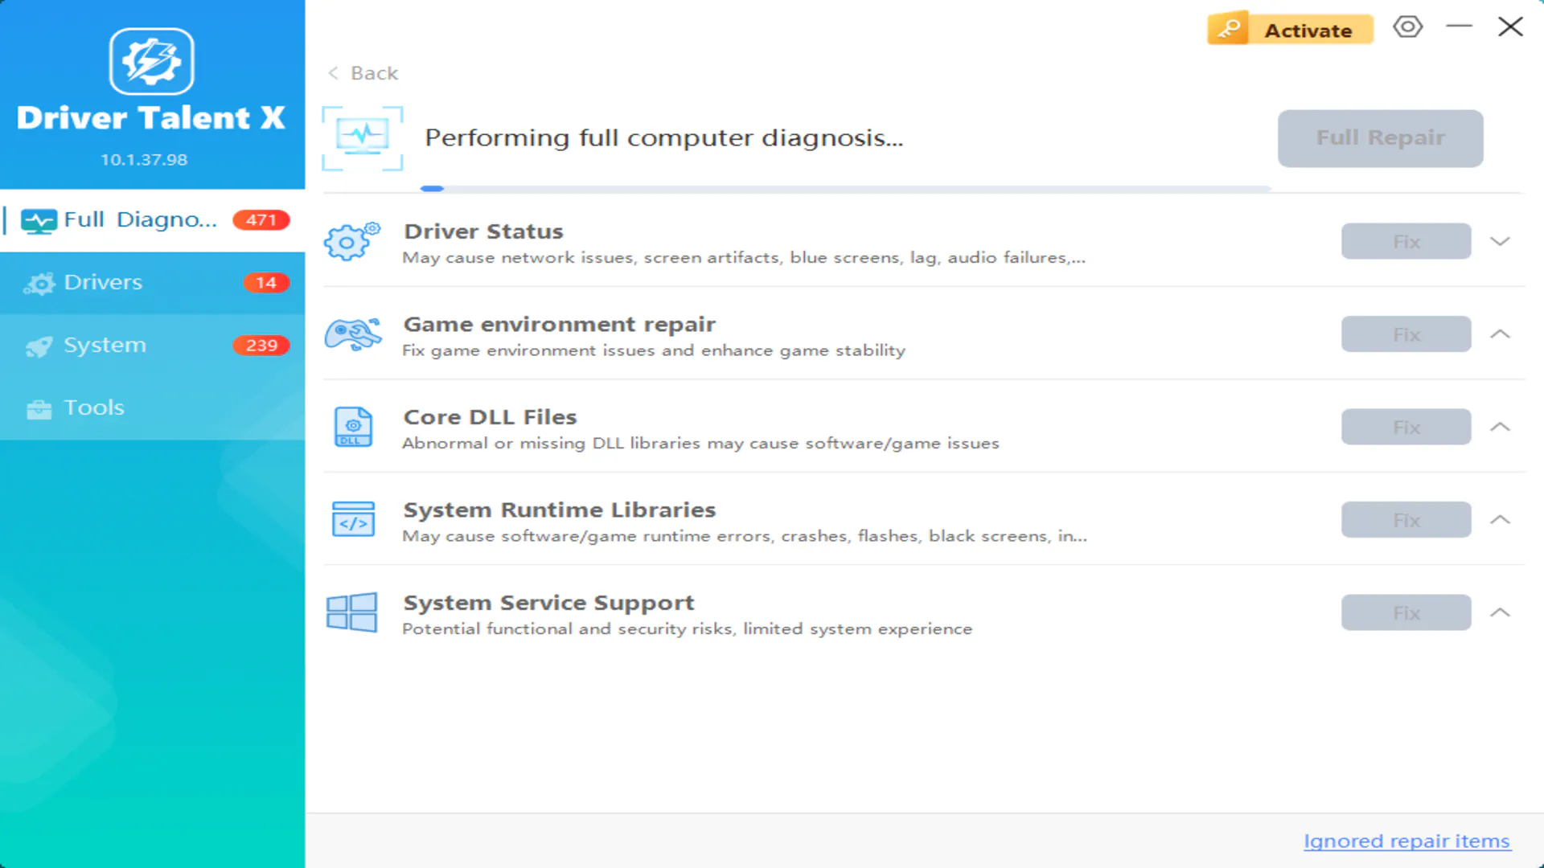Collapse the System Runtime Libraries chevron
This screenshot has width=1544, height=868.
tap(1500, 519)
